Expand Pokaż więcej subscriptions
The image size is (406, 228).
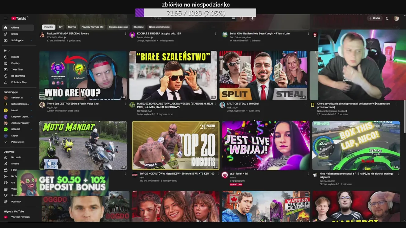point(18,142)
